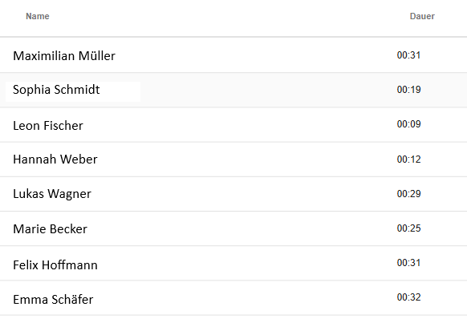Select Felix Hoffmann in the list
Image resolution: width=467 pixels, height=319 pixels.
[x=233, y=263]
